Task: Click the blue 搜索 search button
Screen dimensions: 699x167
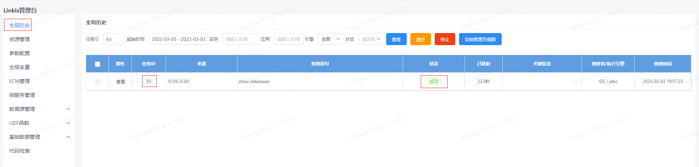Action: pyautogui.click(x=396, y=39)
